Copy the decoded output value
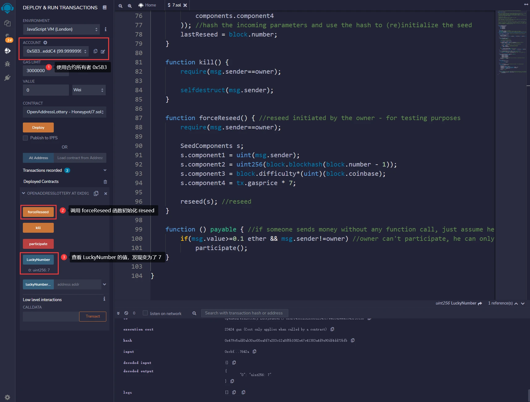Screen dimensions: 530x402 coord(232,381)
